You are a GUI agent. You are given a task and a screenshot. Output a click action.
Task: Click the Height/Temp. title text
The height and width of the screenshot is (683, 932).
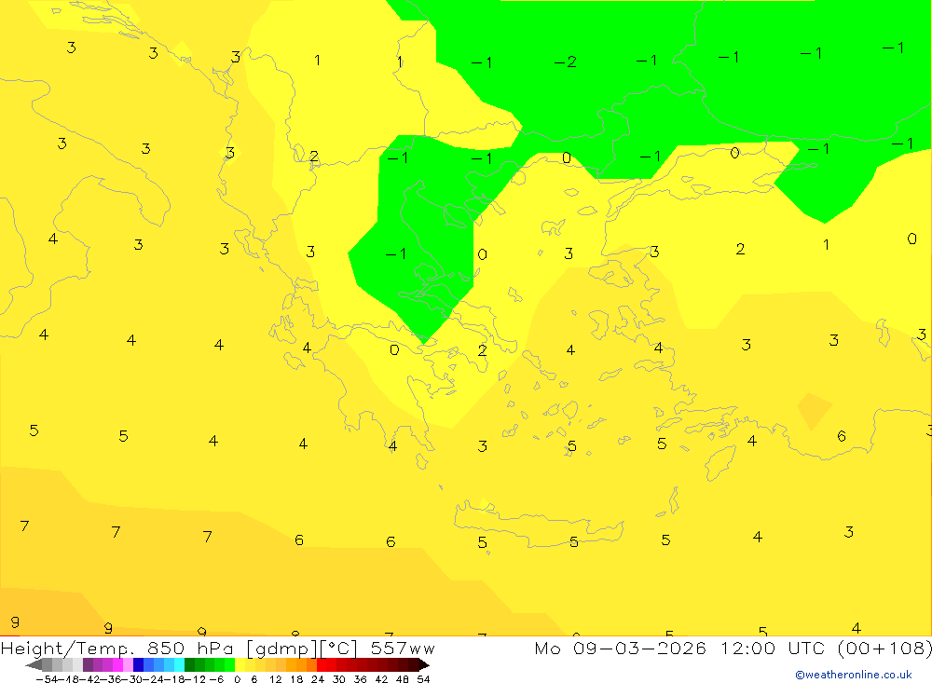coord(69,648)
